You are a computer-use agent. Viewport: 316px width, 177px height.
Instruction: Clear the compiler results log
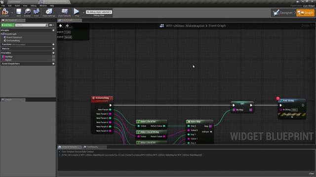(312, 174)
